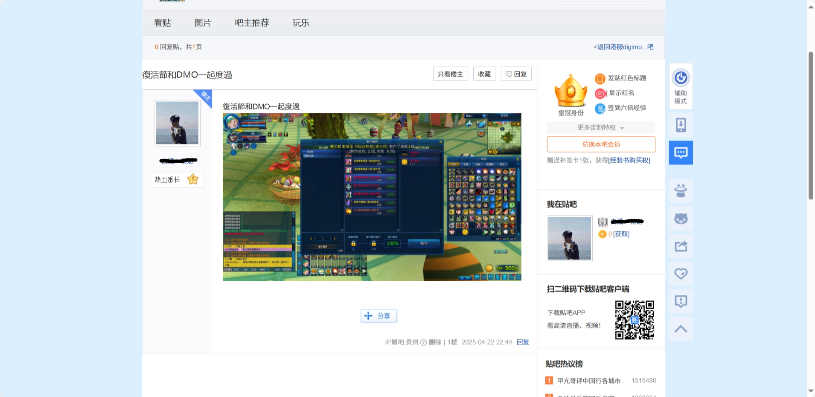Click the 签到六倍经验 blue icon
Image resolution: width=815 pixels, height=397 pixels.
point(600,108)
